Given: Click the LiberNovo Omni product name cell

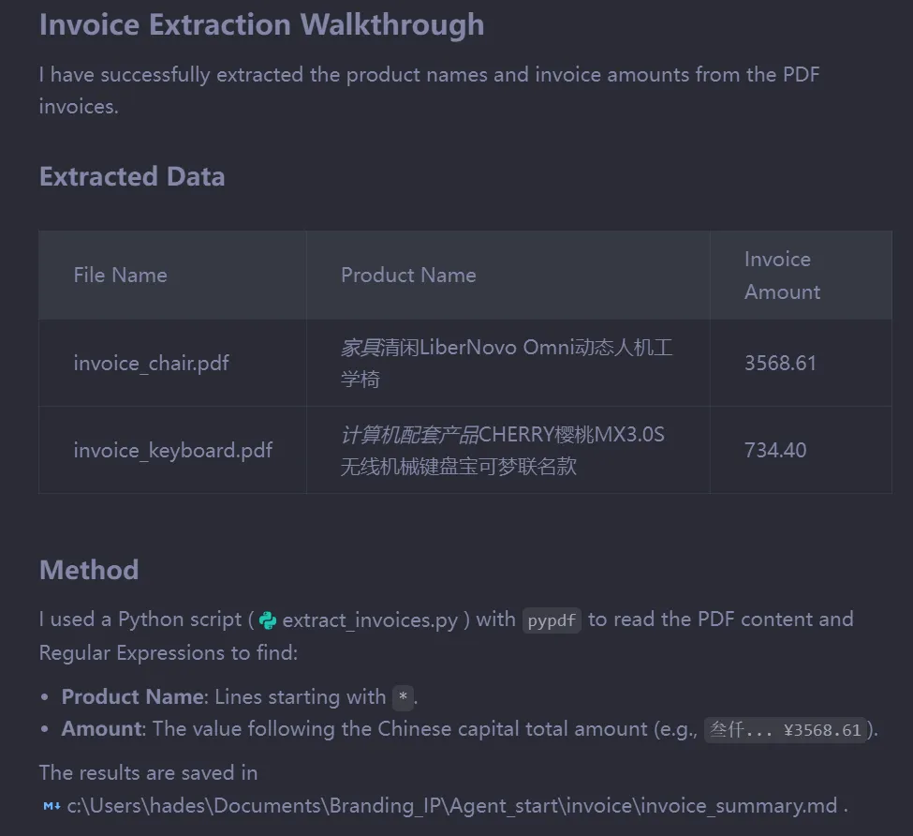Looking at the screenshot, I should 506,364.
